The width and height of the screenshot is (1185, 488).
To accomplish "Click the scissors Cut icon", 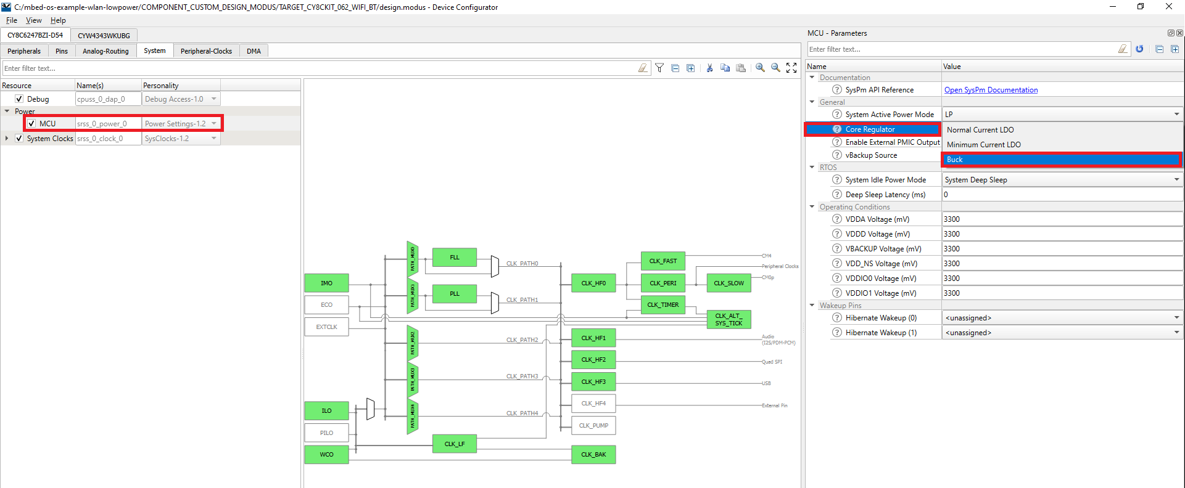I will click(x=710, y=68).
